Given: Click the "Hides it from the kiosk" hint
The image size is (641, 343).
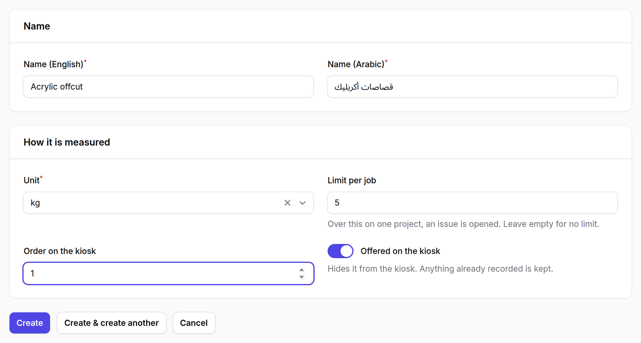Looking at the screenshot, I should coord(440,269).
